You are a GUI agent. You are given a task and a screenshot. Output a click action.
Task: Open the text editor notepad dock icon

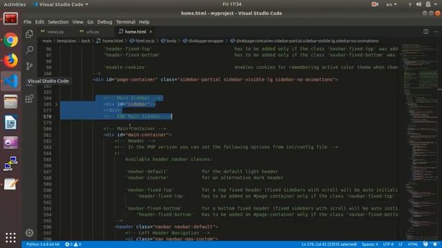[11, 184]
